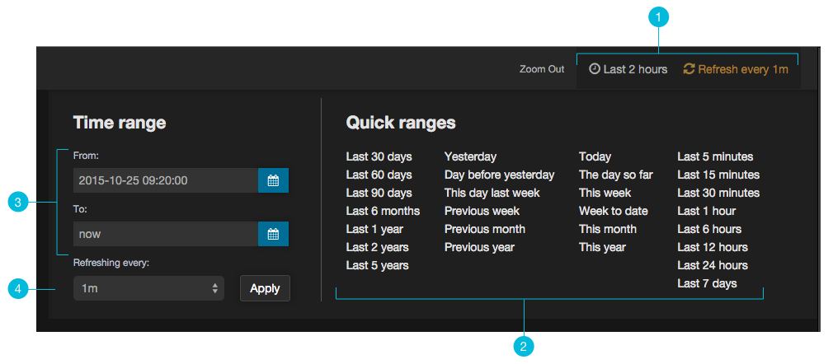Expand the Refreshing every dropdown

[x=148, y=288]
